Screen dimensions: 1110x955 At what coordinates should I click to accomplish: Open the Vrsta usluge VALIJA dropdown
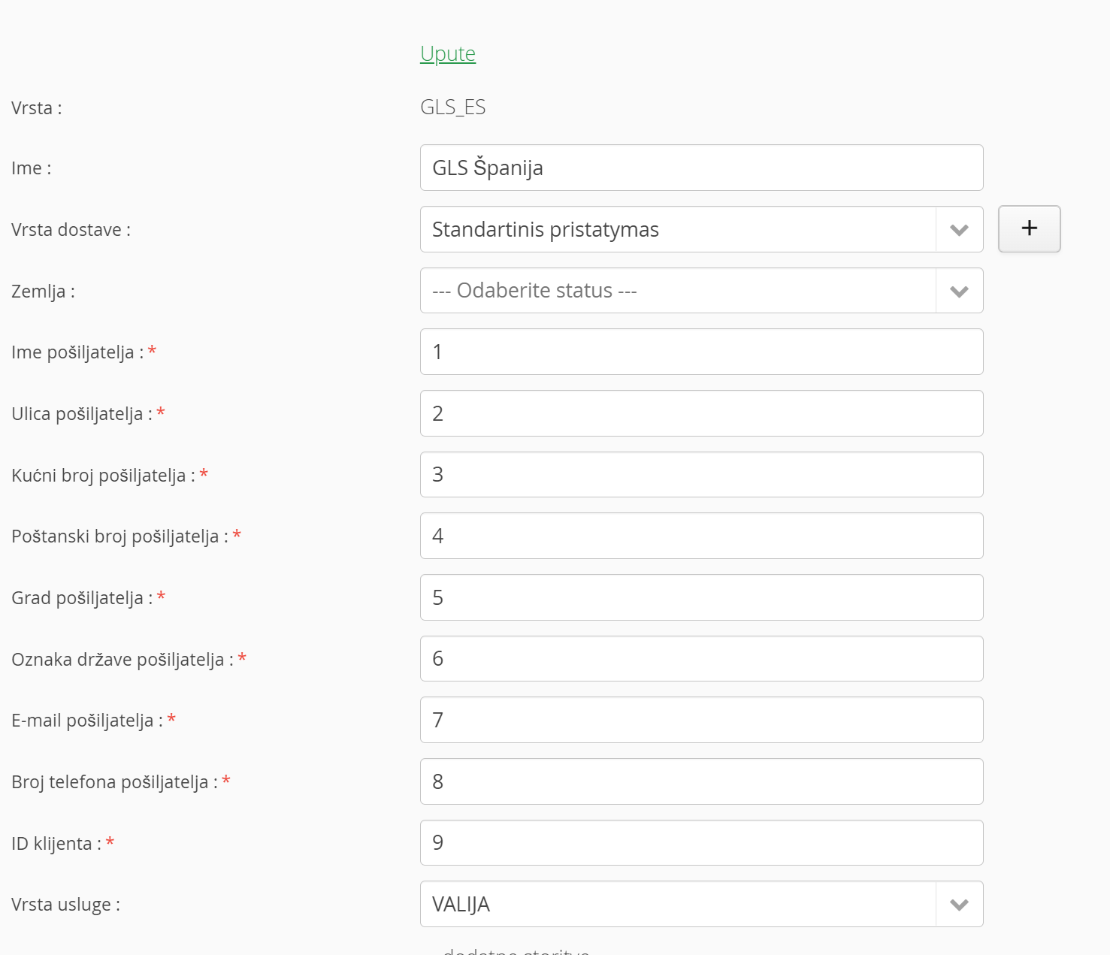click(x=701, y=904)
